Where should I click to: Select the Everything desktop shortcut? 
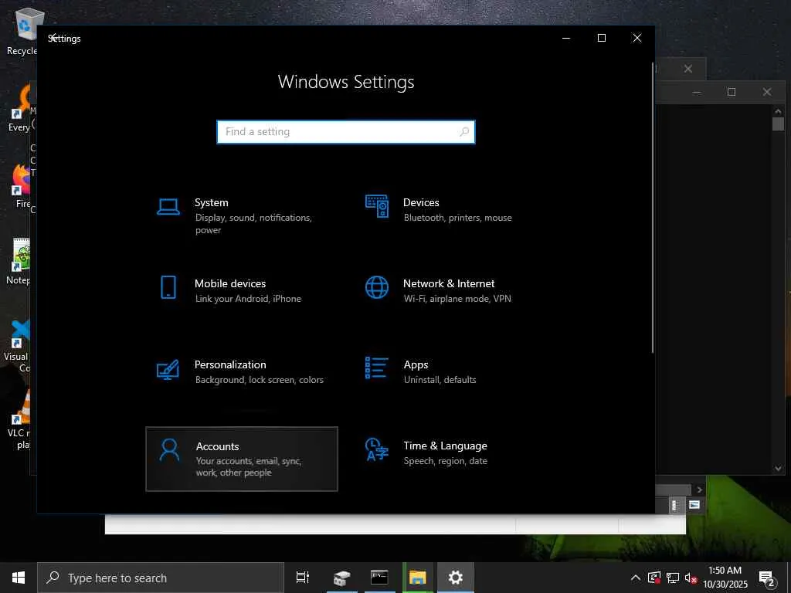coord(20,109)
